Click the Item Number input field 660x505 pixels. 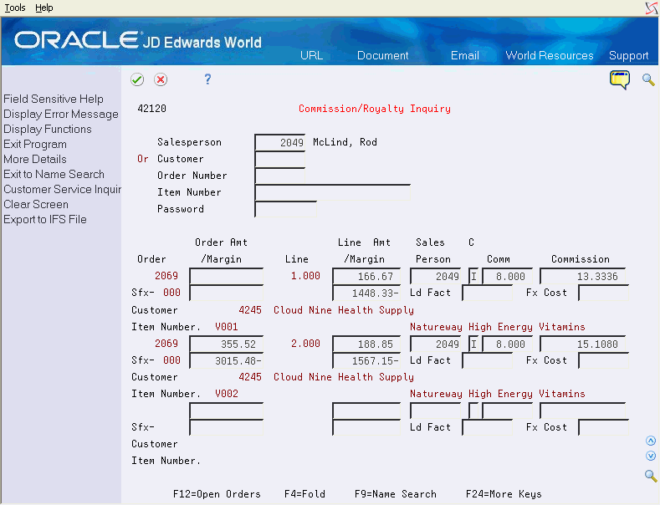(x=333, y=193)
